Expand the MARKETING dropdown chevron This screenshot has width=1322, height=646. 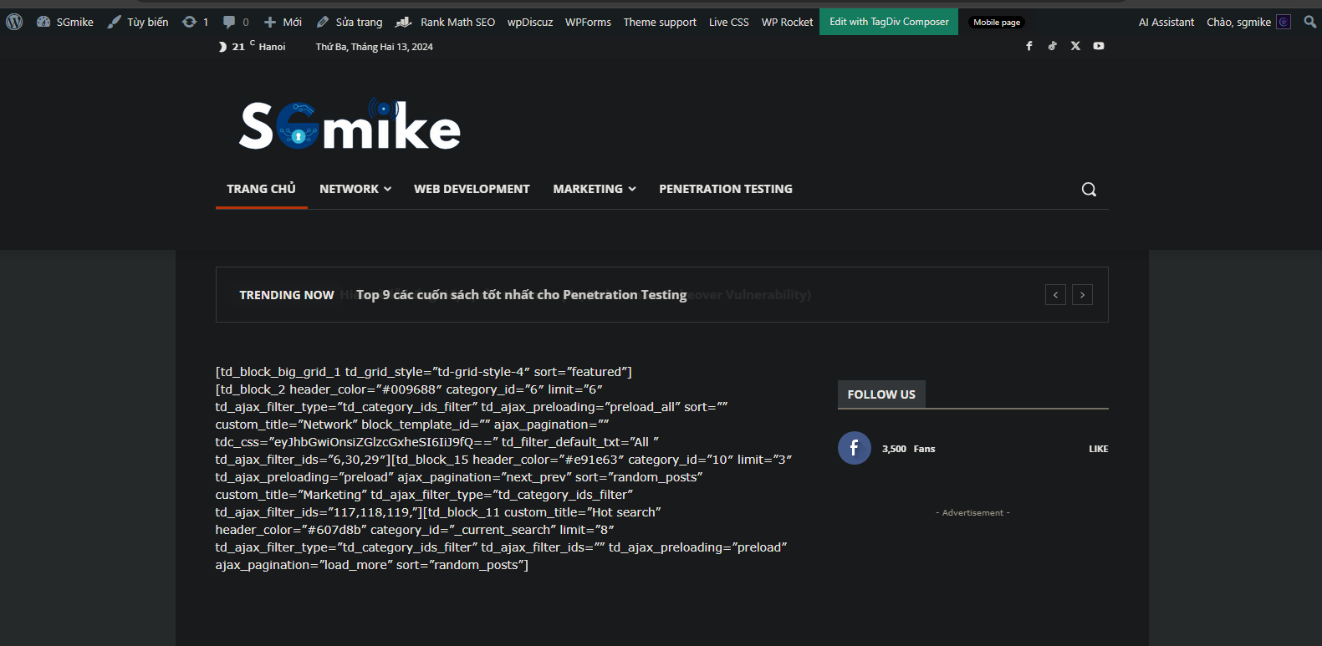coord(632,190)
